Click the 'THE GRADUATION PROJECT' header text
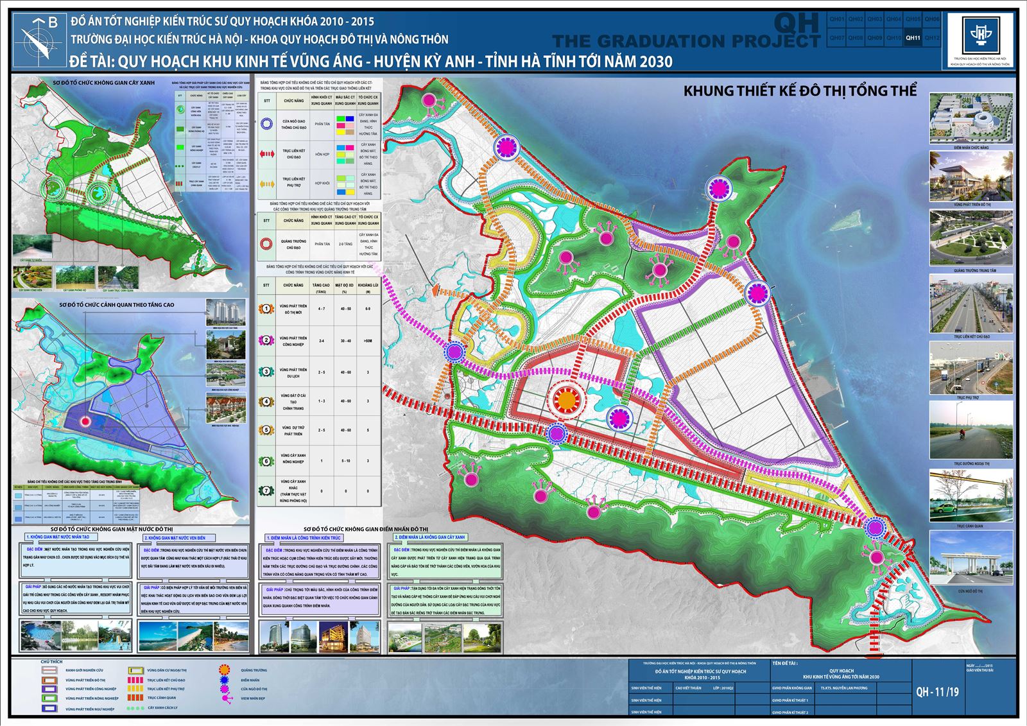 686,41
